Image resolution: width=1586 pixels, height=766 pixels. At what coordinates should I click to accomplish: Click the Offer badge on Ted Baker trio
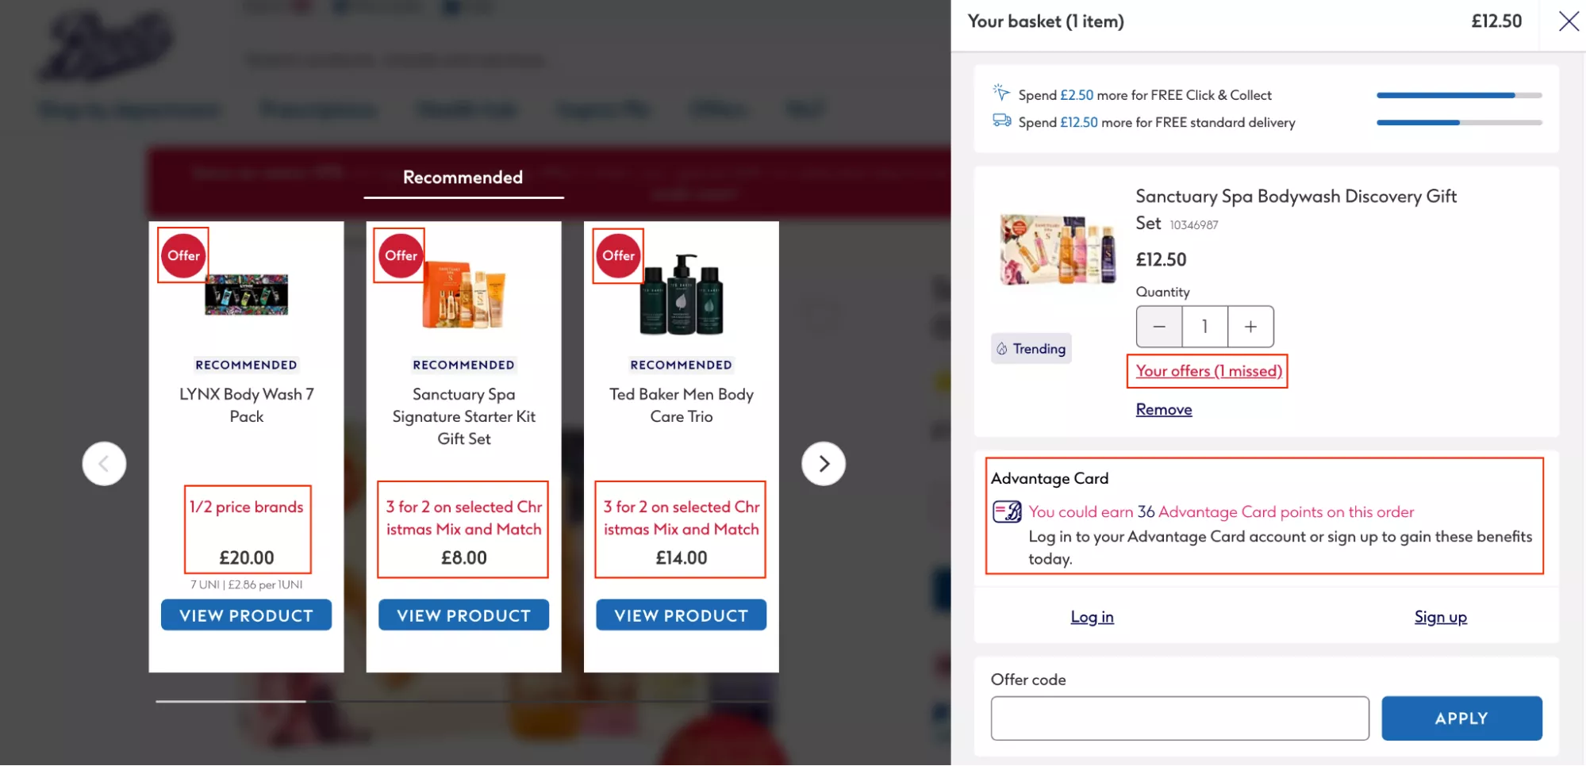[618, 255]
